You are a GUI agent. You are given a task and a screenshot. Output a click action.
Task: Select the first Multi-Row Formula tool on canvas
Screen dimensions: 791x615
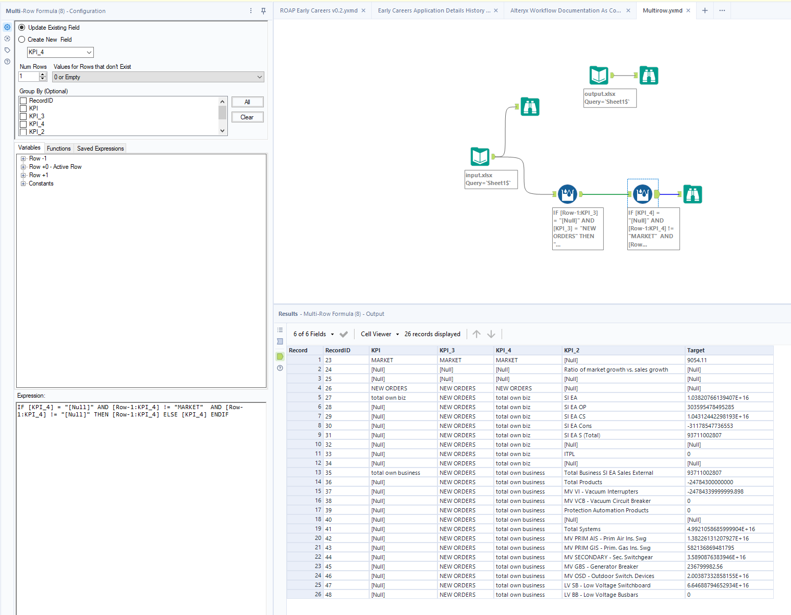pyautogui.click(x=567, y=194)
